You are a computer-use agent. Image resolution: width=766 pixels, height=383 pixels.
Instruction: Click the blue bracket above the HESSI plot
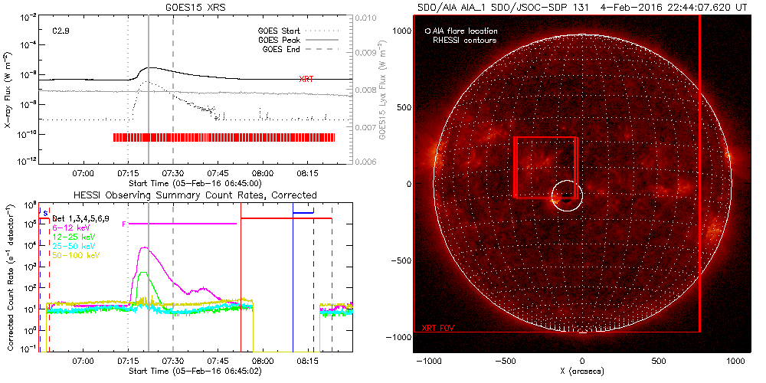303,211
